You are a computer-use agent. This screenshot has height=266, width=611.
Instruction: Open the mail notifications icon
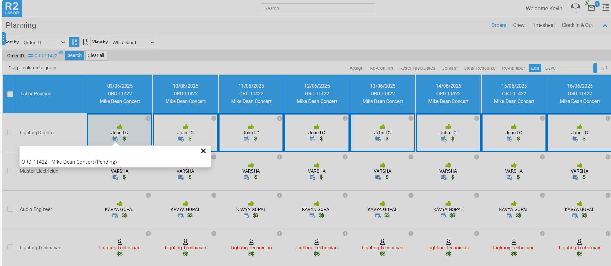coord(591,8)
